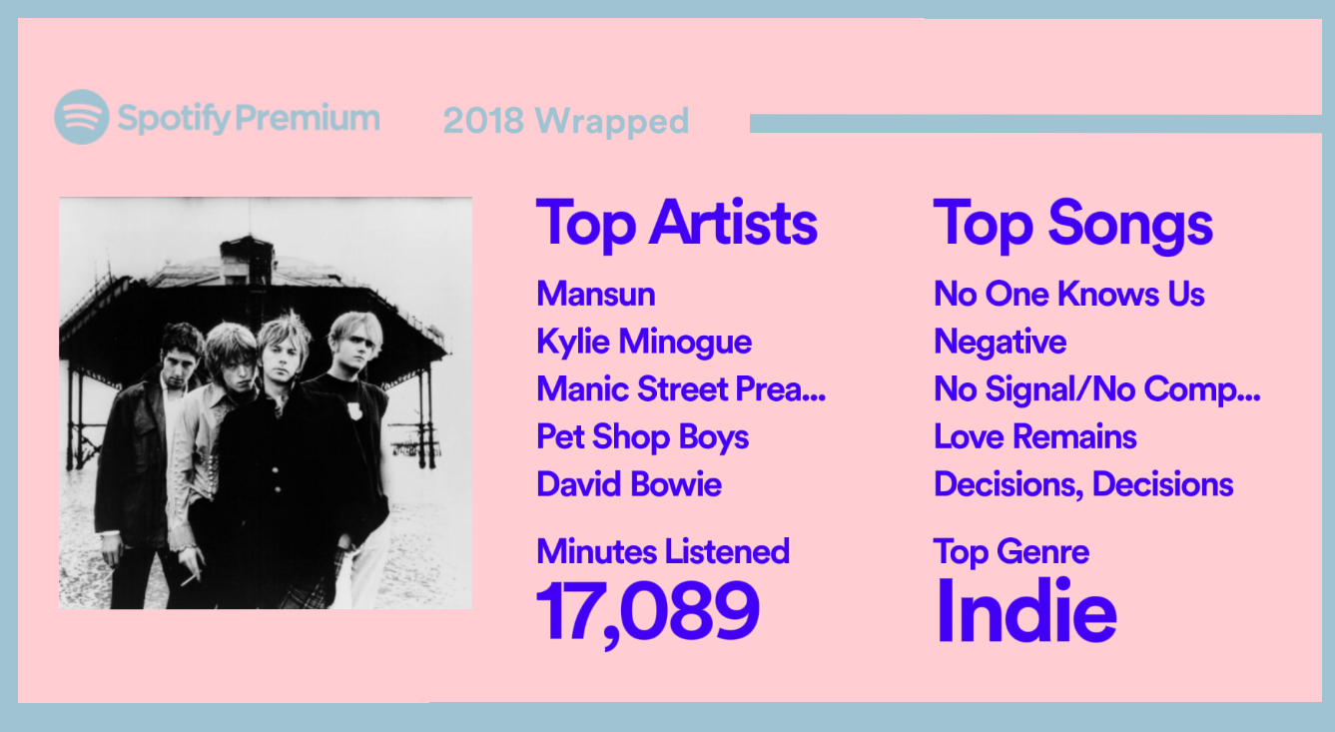Click the Top Genre label
This screenshot has width=1335, height=732.
pyautogui.click(x=1011, y=551)
